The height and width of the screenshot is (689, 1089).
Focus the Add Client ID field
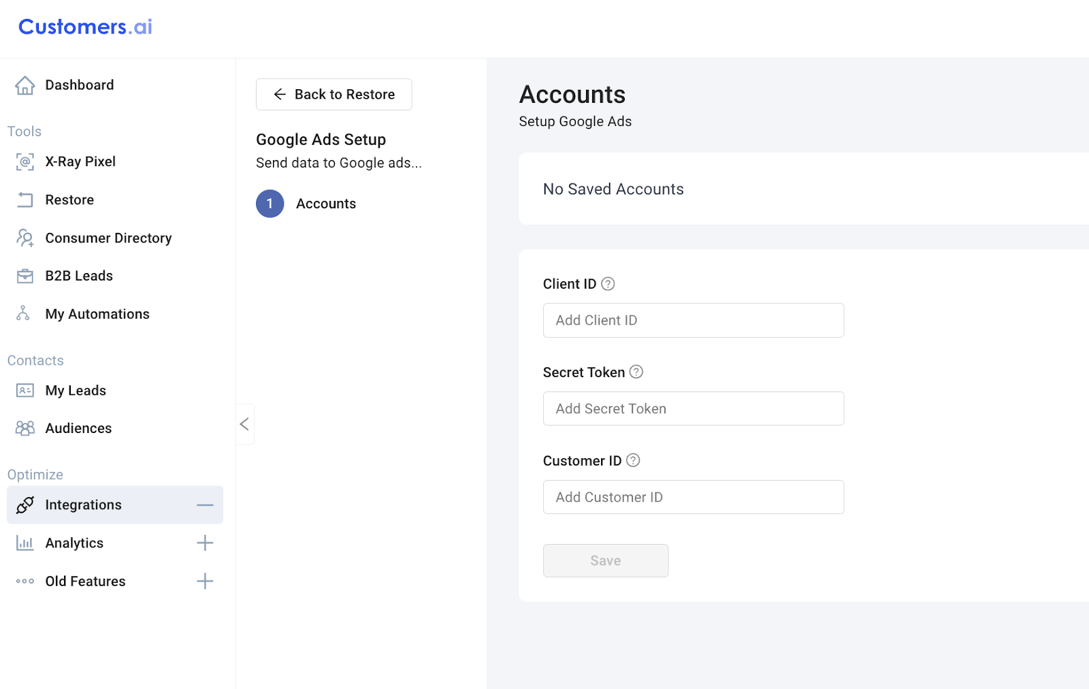tap(694, 320)
